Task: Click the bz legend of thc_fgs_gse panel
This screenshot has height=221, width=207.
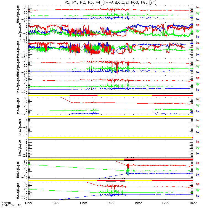Action: (x=198, y=43)
